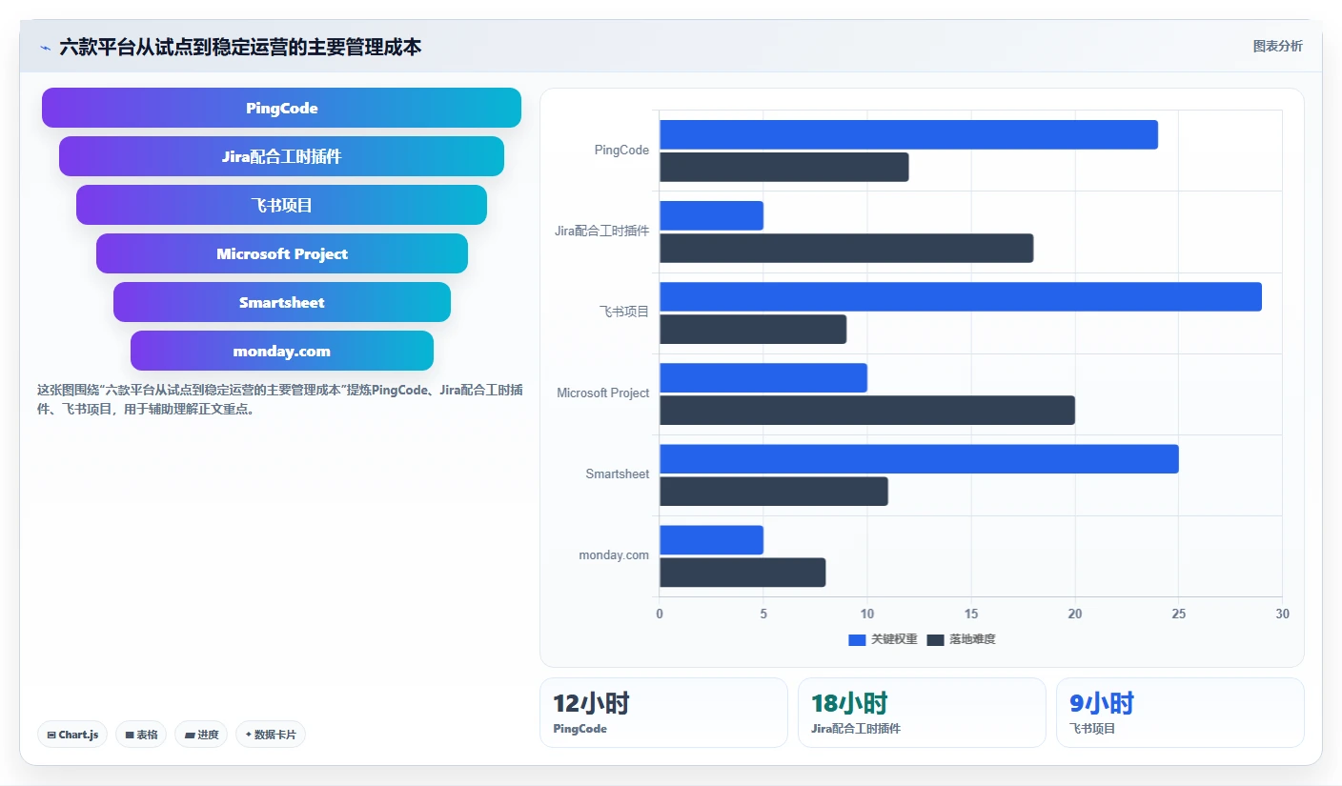
Task: Click the chart y-axis label Smartsheet
Action: (x=618, y=474)
